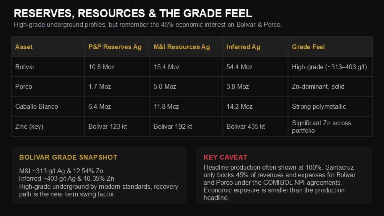This screenshot has width=384, height=216.
Task: Click the Significant Zn across portfolio cell
Action: pyautogui.click(x=321, y=127)
